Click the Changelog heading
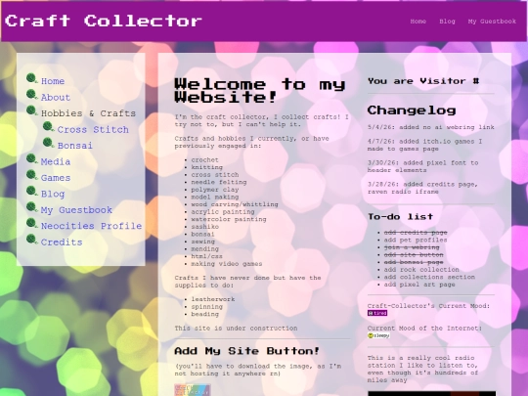528x396 pixels. [412, 110]
